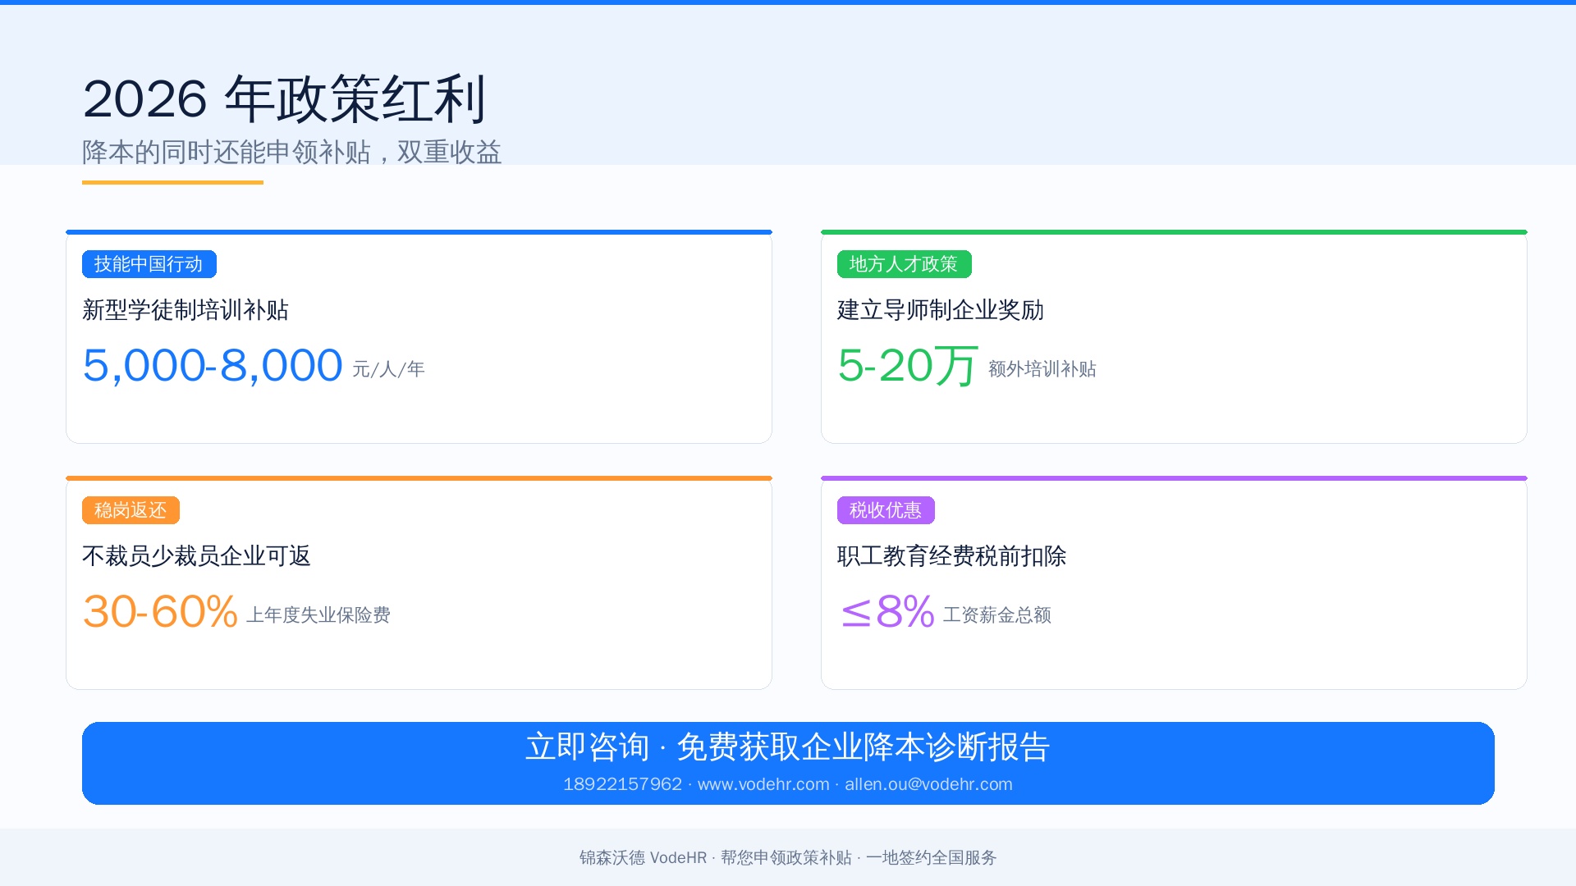The width and height of the screenshot is (1576, 886).
Task: Click phone number 18922157962
Action: coord(622,784)
